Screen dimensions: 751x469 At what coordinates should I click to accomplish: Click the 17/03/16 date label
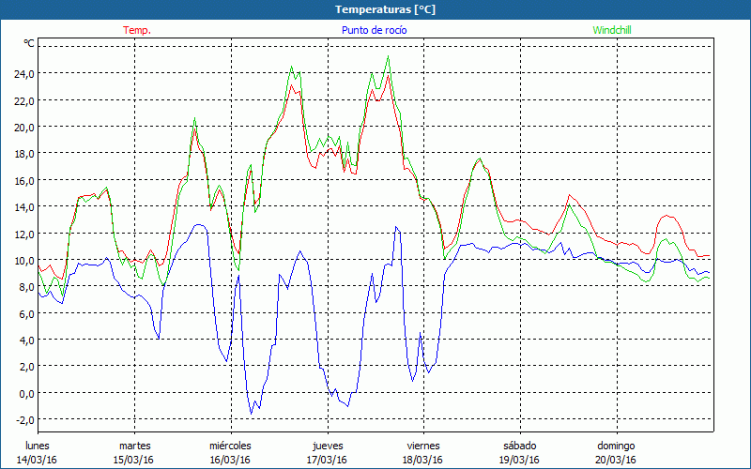point(326,460)
